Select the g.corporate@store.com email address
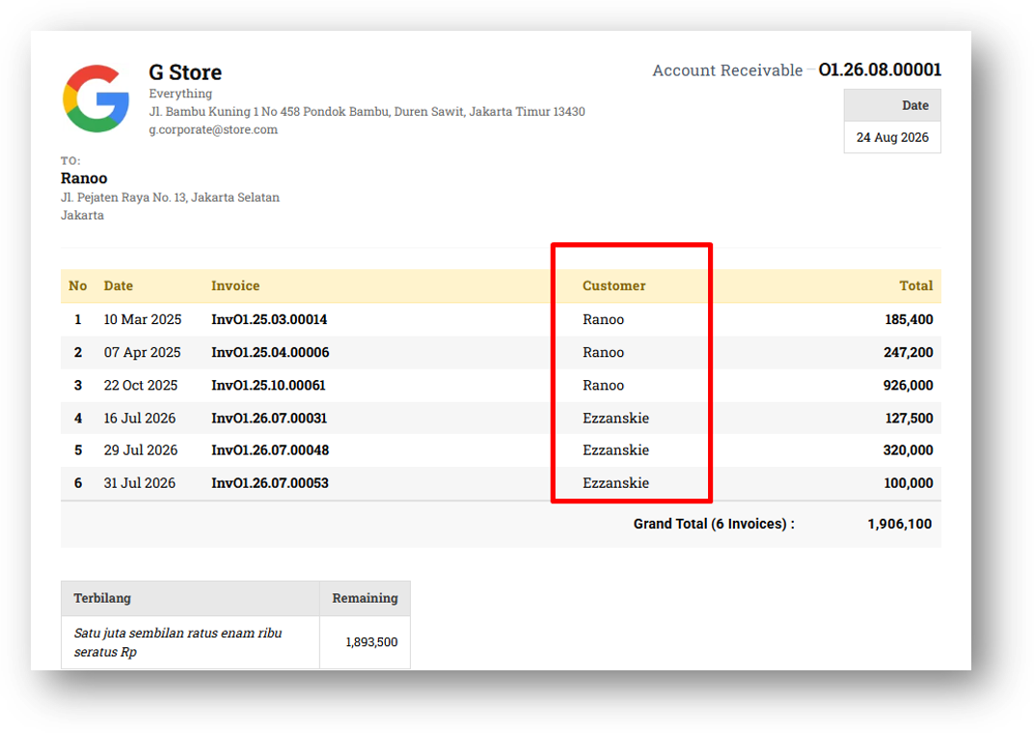 coord(213,129)
